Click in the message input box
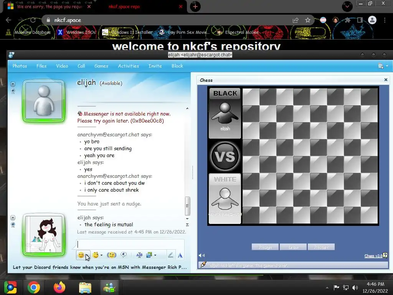The width and height of the screenshot is (393, 295). tap(130, 244)
